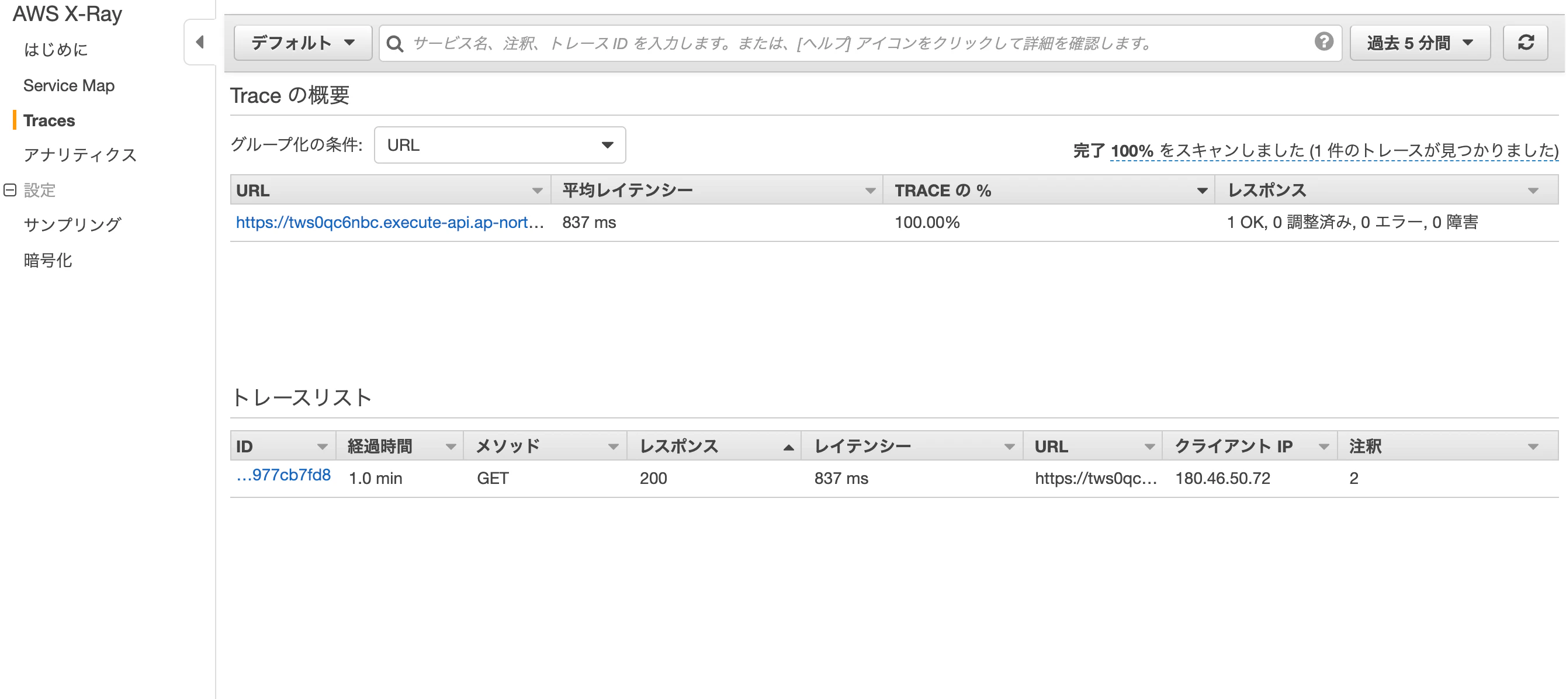Open the 過去 5 分間 time range dropdown
The height and width of the screenshot is (699, 1566).
[x=1419, y=43]
